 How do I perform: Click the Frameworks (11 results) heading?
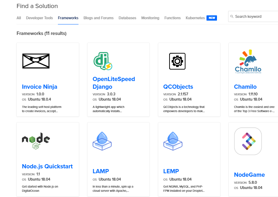tap(42, 34)
